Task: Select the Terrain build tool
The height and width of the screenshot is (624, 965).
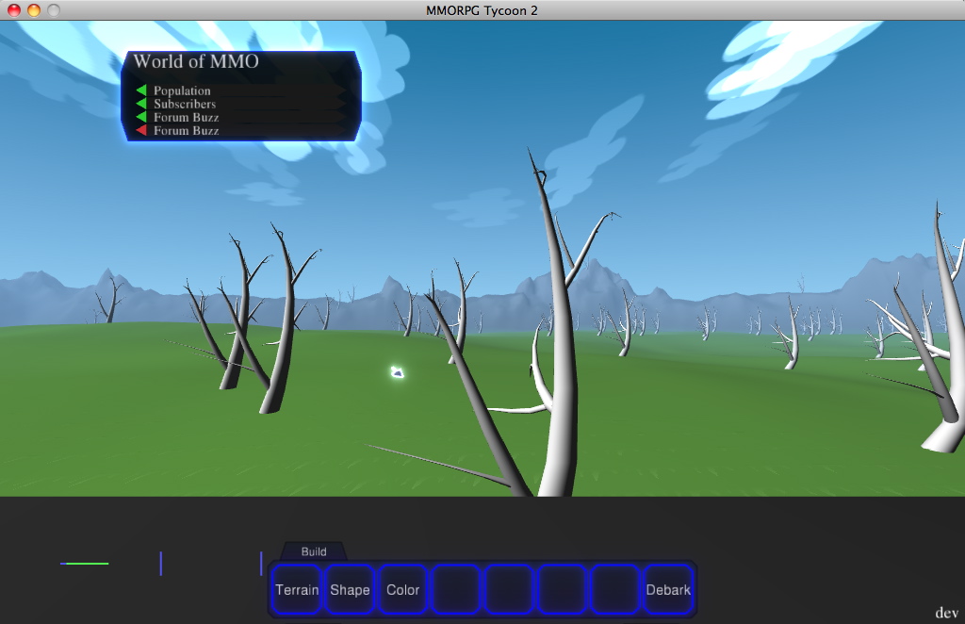Action: [297, 589]
